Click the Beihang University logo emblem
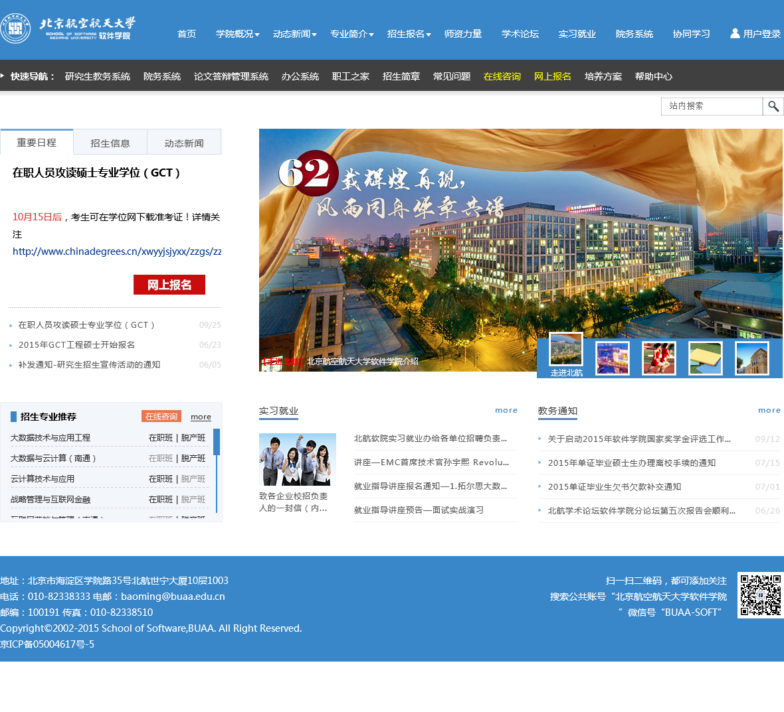 coord(15,29)
